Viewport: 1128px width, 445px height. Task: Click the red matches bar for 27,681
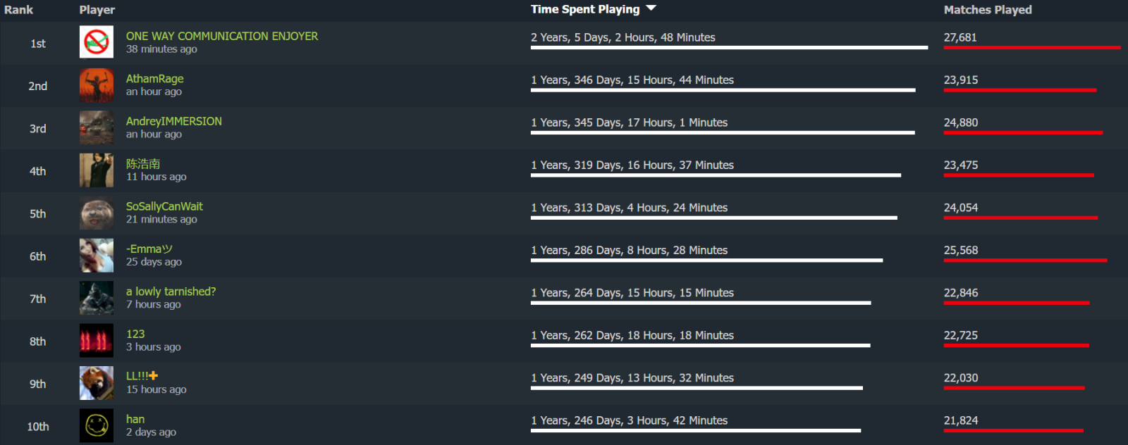[1031, 48]
